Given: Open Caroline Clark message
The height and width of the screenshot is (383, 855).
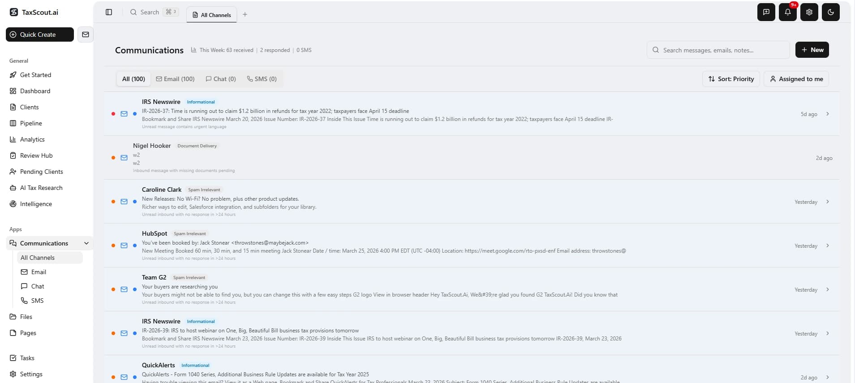Looking at the screenshot, I should pyautogui.click(x=472, y=202).
